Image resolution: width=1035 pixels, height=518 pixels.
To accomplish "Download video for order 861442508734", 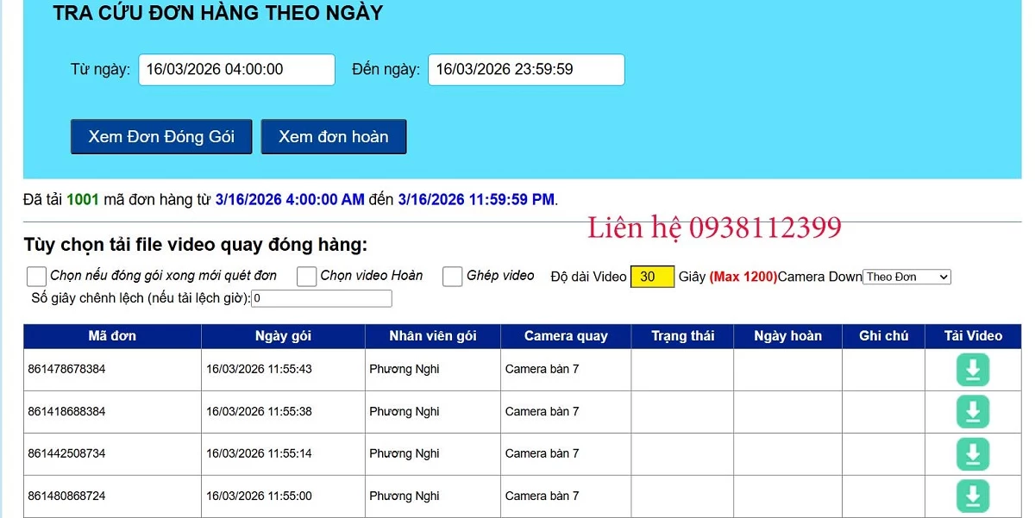I will click(973, 454).
